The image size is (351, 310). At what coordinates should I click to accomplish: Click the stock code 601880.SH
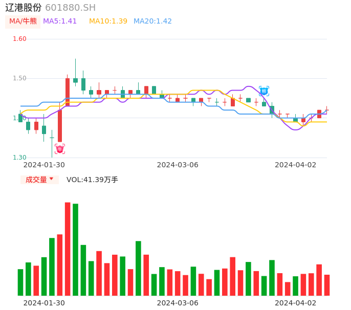70,8
